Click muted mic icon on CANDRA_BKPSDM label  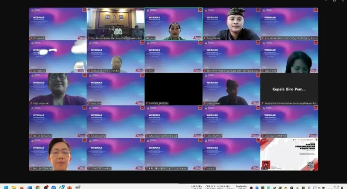(147, 103)
